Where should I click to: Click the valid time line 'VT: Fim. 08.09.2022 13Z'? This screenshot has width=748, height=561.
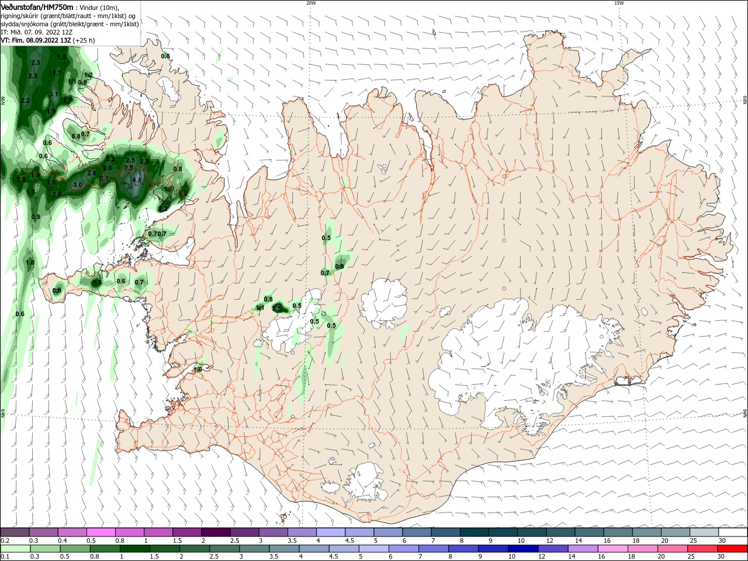tap(36, 40)
